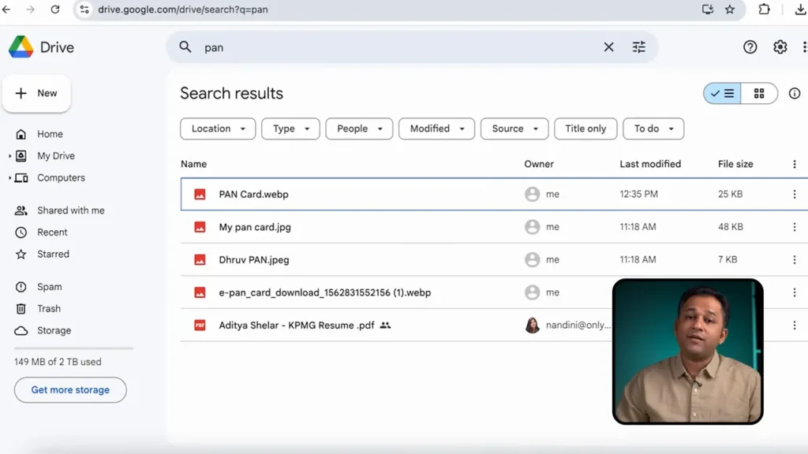This screenshot has height=454, width=808.
Task: Open the Help question mark icon
Action: pos(750,47)
